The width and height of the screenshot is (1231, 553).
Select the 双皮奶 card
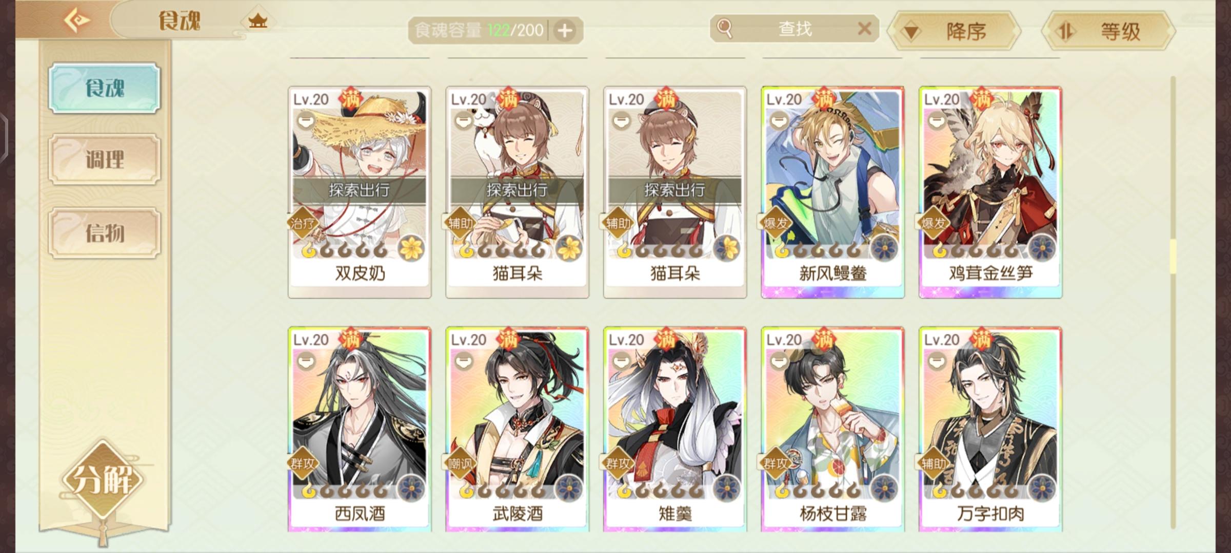tap(360, 193)
